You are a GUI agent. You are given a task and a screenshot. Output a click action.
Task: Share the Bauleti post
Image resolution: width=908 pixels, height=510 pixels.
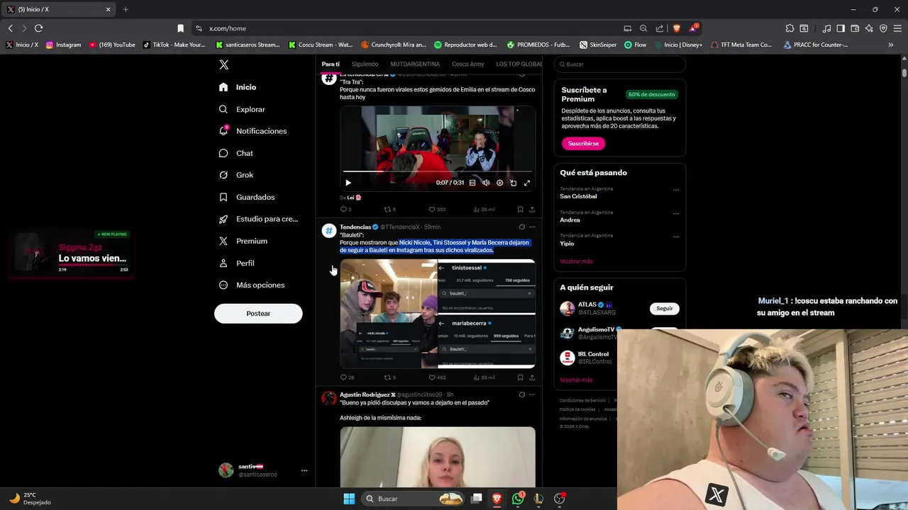click(x=532, y=378)
